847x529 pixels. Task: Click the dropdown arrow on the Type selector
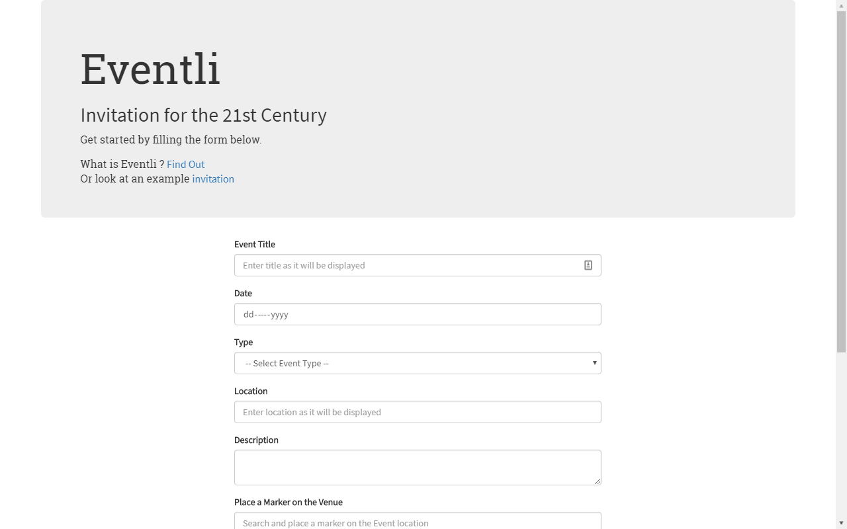pos(594,363)
